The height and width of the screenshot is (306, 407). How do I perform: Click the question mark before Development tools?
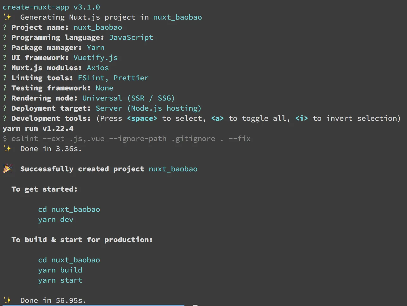click(x=5, y=118)
